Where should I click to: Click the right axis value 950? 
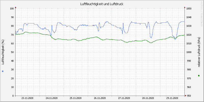point(188,96)
